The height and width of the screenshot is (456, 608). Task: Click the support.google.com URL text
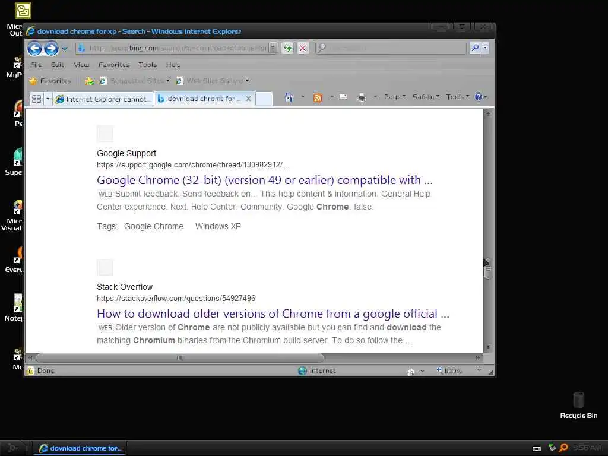(x=193, y=165)
